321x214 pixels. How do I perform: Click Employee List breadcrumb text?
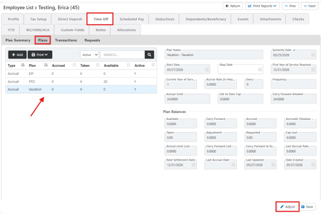pos(18,8)
